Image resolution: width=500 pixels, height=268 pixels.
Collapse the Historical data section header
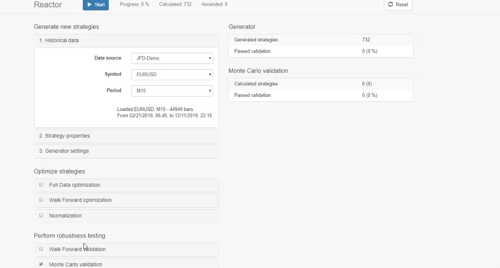[x=126, y=40]
